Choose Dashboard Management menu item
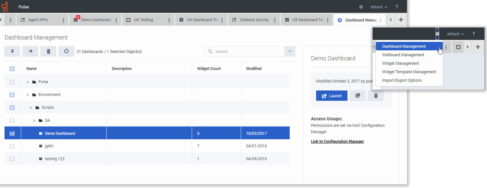The height and width of the screenshot is (188, 487). 409,46
